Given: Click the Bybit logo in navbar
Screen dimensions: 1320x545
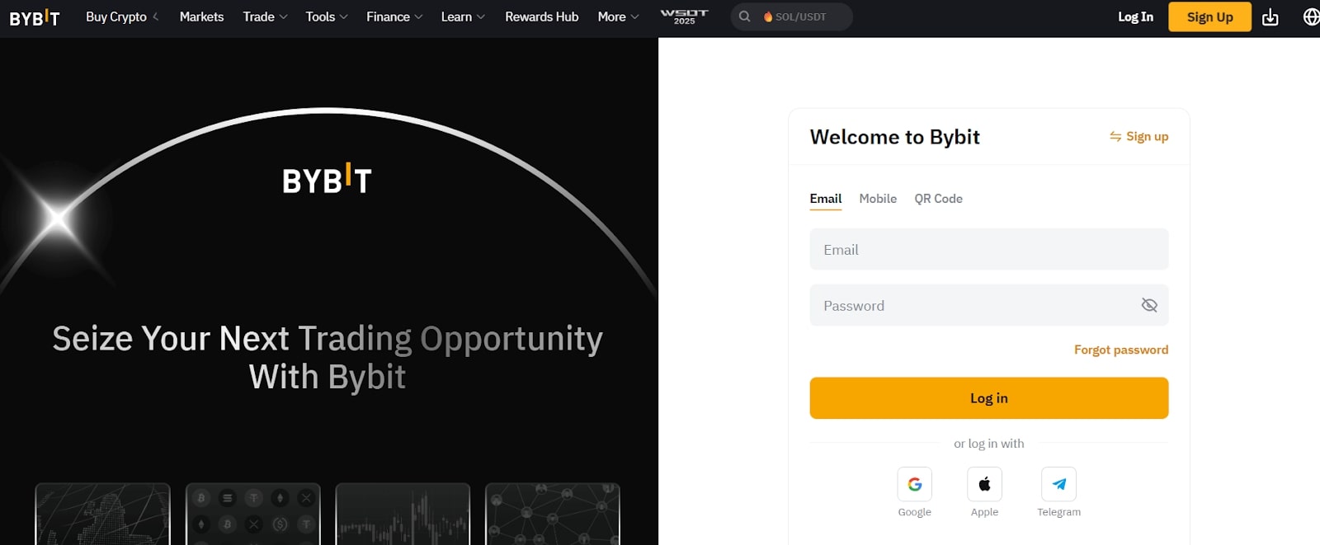Looking at the screenshot, I should pos(35,17).
